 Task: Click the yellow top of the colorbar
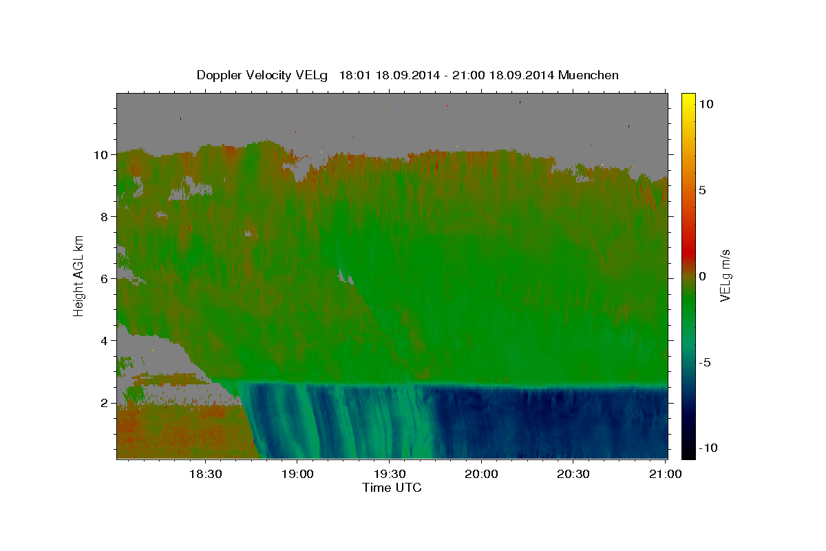[688, 100]
